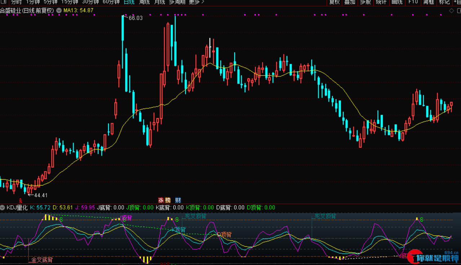Select the 30分钟 period tab

click(90, 2)
